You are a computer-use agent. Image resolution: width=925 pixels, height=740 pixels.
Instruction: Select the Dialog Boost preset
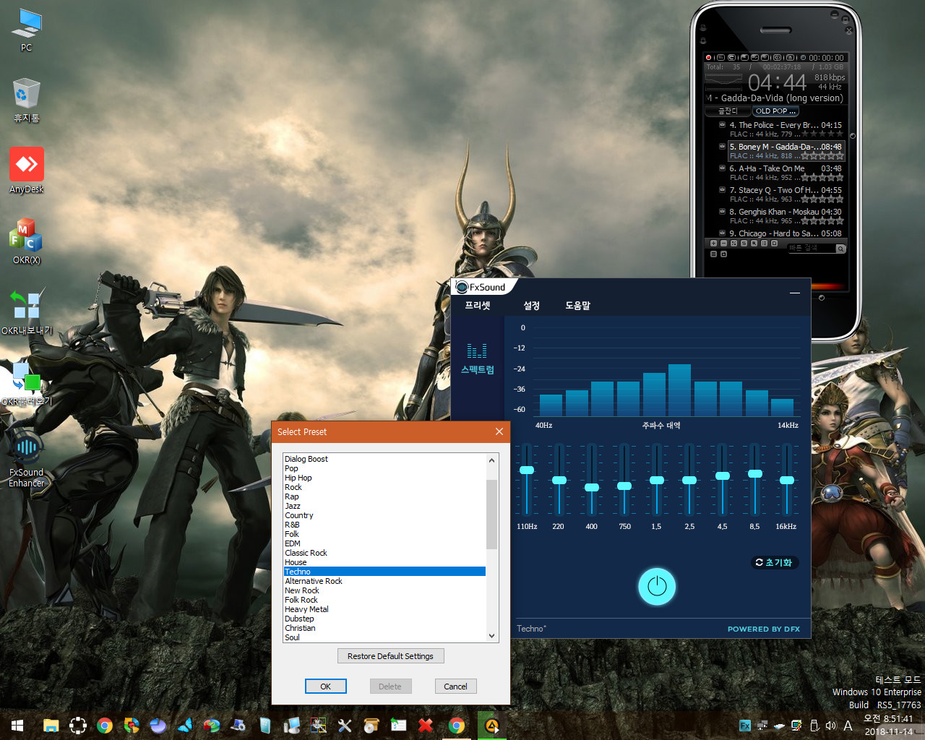pos(384,459)
